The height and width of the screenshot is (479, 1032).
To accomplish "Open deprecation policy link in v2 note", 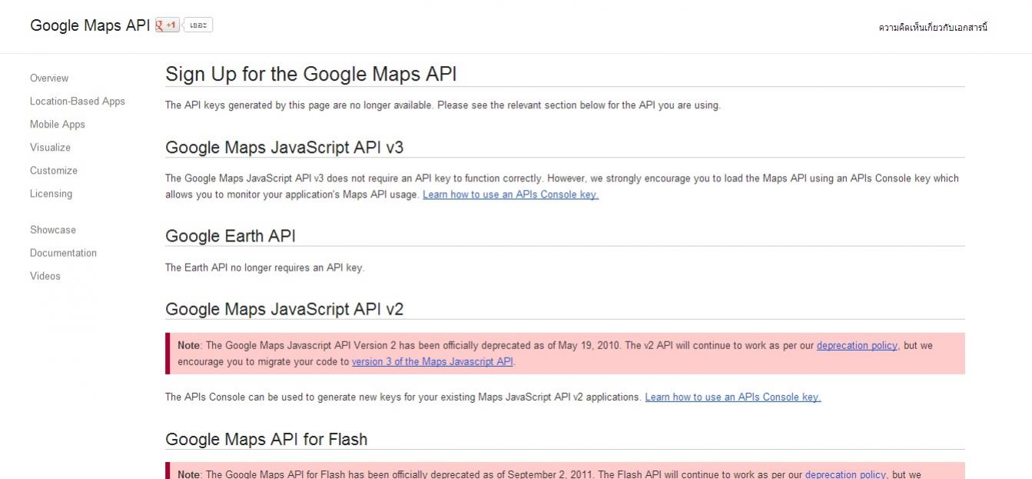I will click(x=857, y=346).
